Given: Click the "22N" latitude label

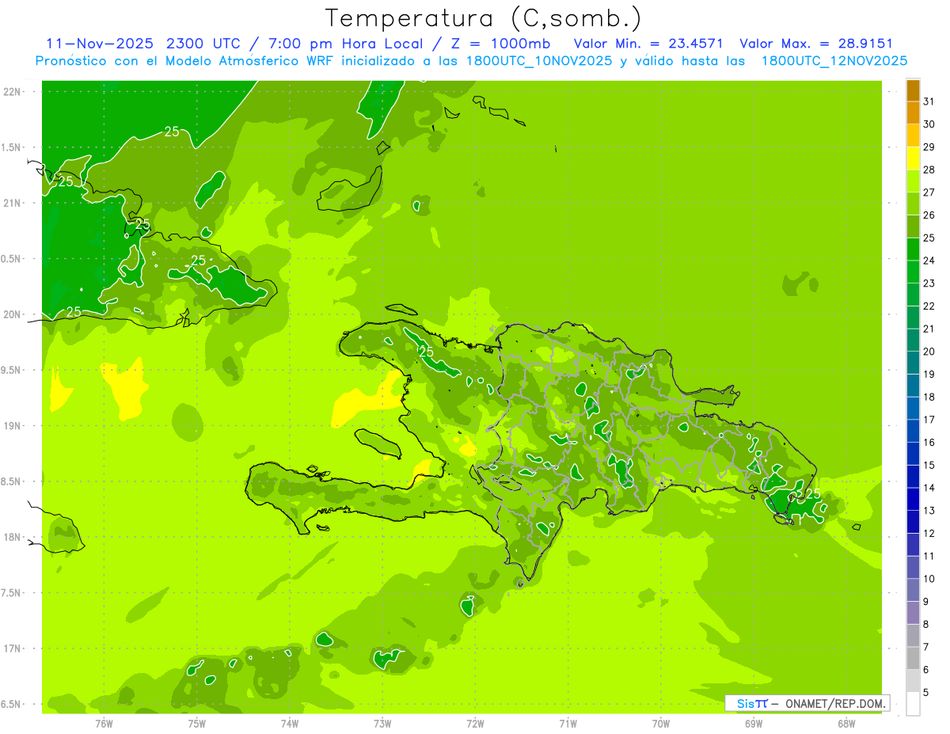Looking at the screenshot, I should 13,91.
